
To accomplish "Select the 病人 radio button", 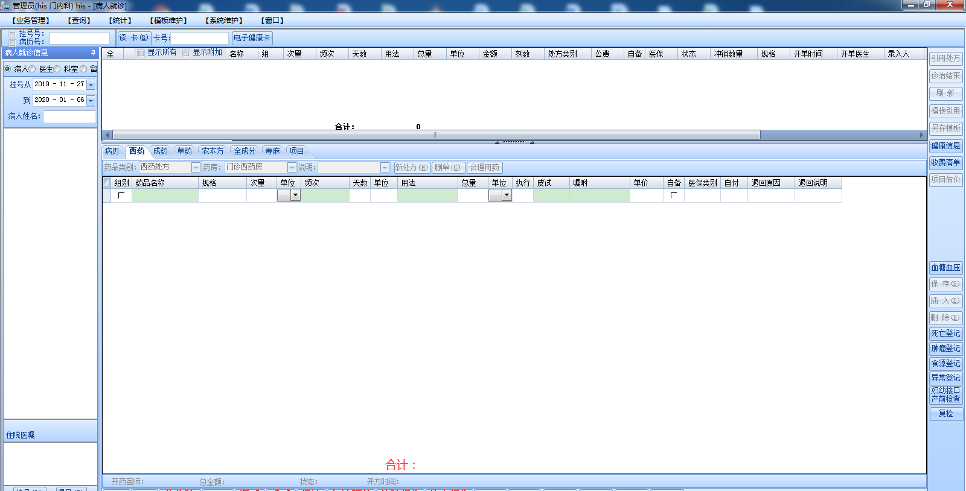I will [x=8, y=69].
